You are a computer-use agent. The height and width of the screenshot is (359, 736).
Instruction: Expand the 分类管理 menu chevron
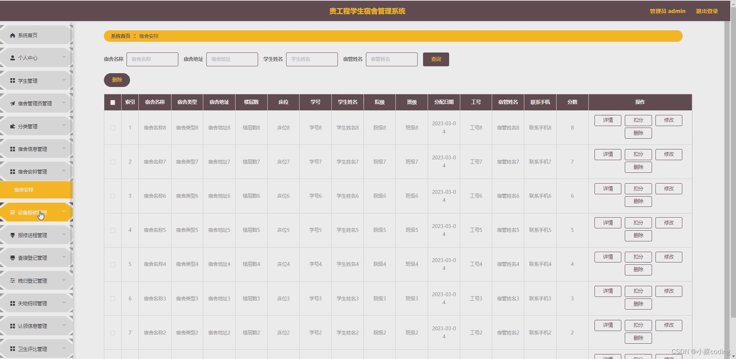(64, 125)
